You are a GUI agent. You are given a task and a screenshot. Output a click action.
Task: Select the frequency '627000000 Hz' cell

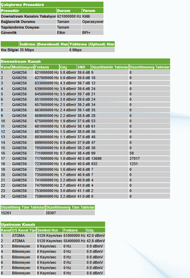pos(46,78)
